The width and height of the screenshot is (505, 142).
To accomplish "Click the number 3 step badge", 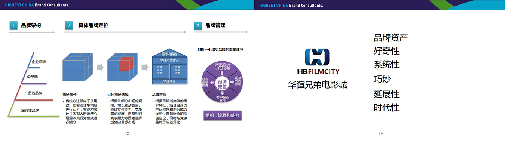I will (x=198, y=25).
